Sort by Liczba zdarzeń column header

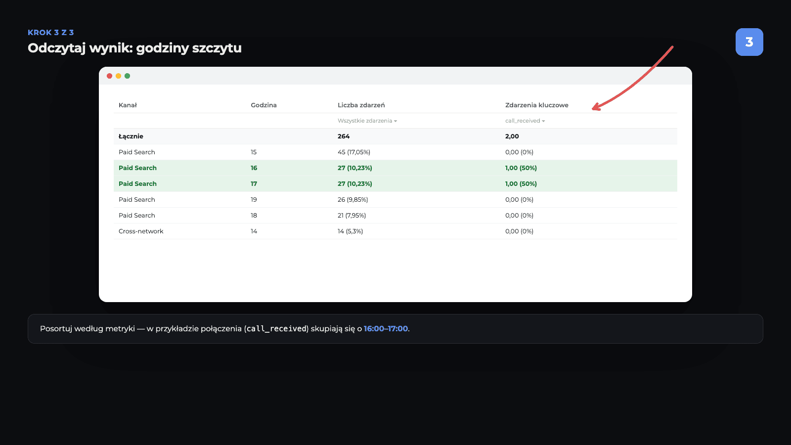pyautogui.click(x=361, y=105)
